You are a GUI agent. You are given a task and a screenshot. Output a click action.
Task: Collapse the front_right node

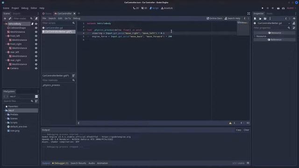(x=6, y=44)
